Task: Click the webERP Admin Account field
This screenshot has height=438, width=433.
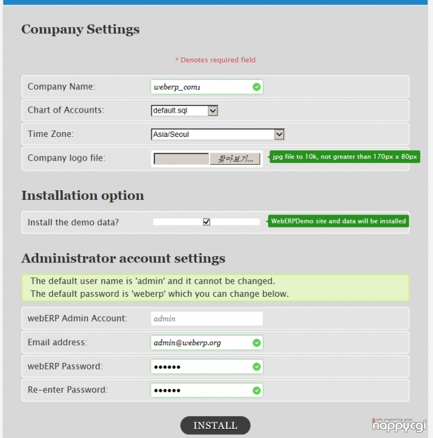Action: coord(207,319)
